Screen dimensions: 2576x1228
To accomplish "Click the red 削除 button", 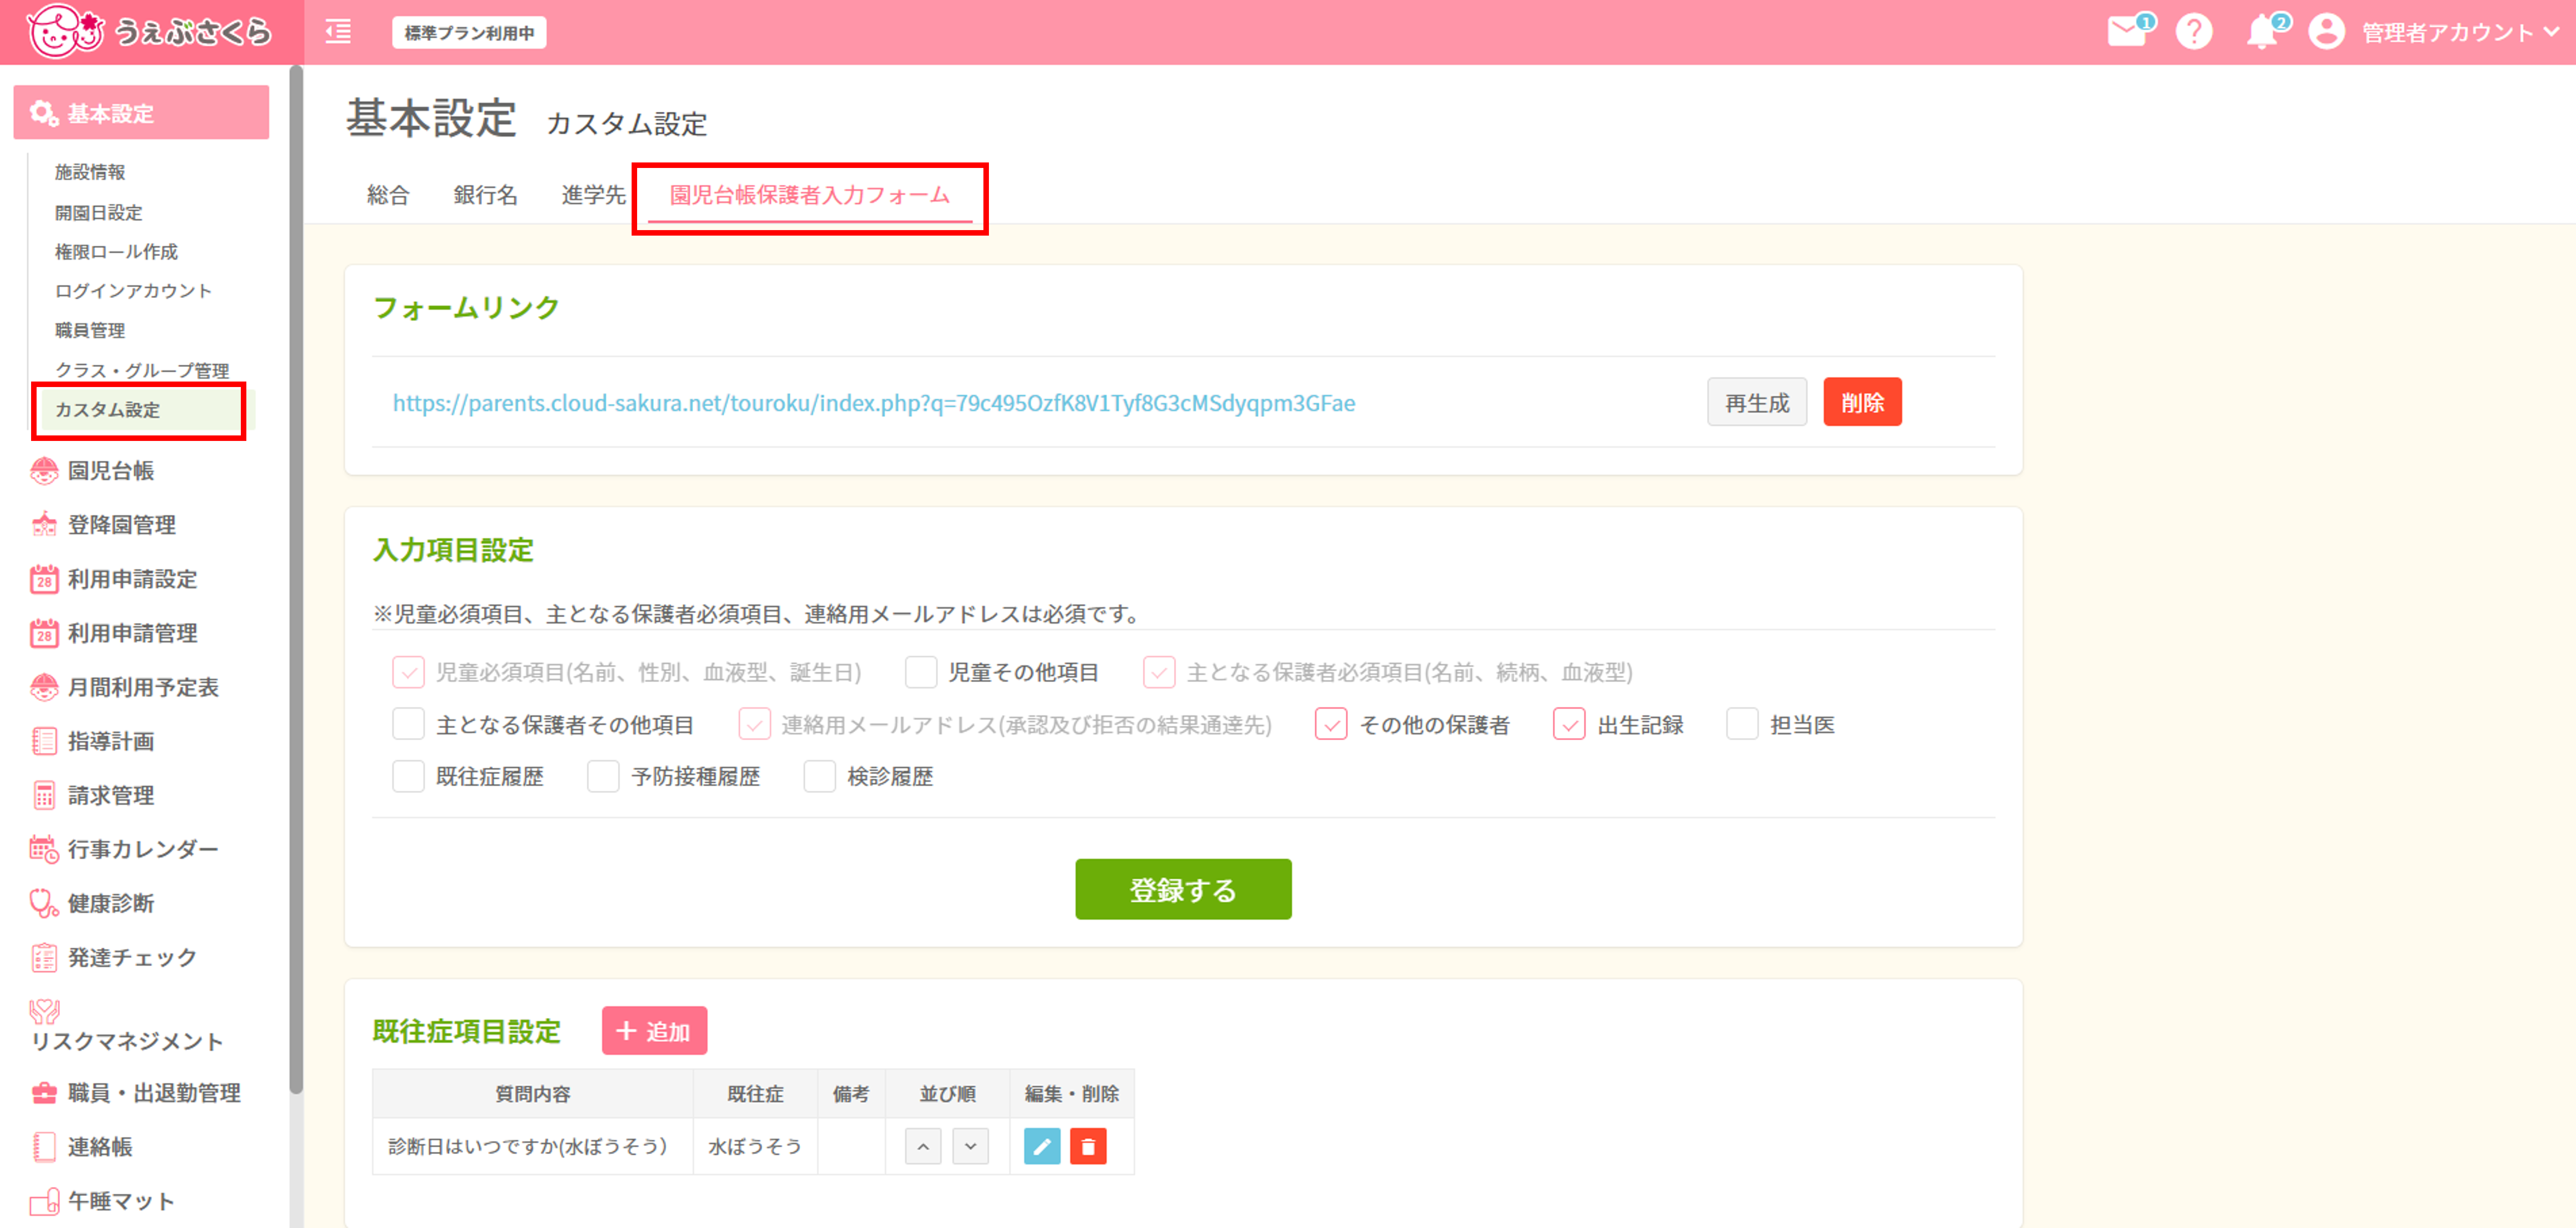I will (1862, 402).
